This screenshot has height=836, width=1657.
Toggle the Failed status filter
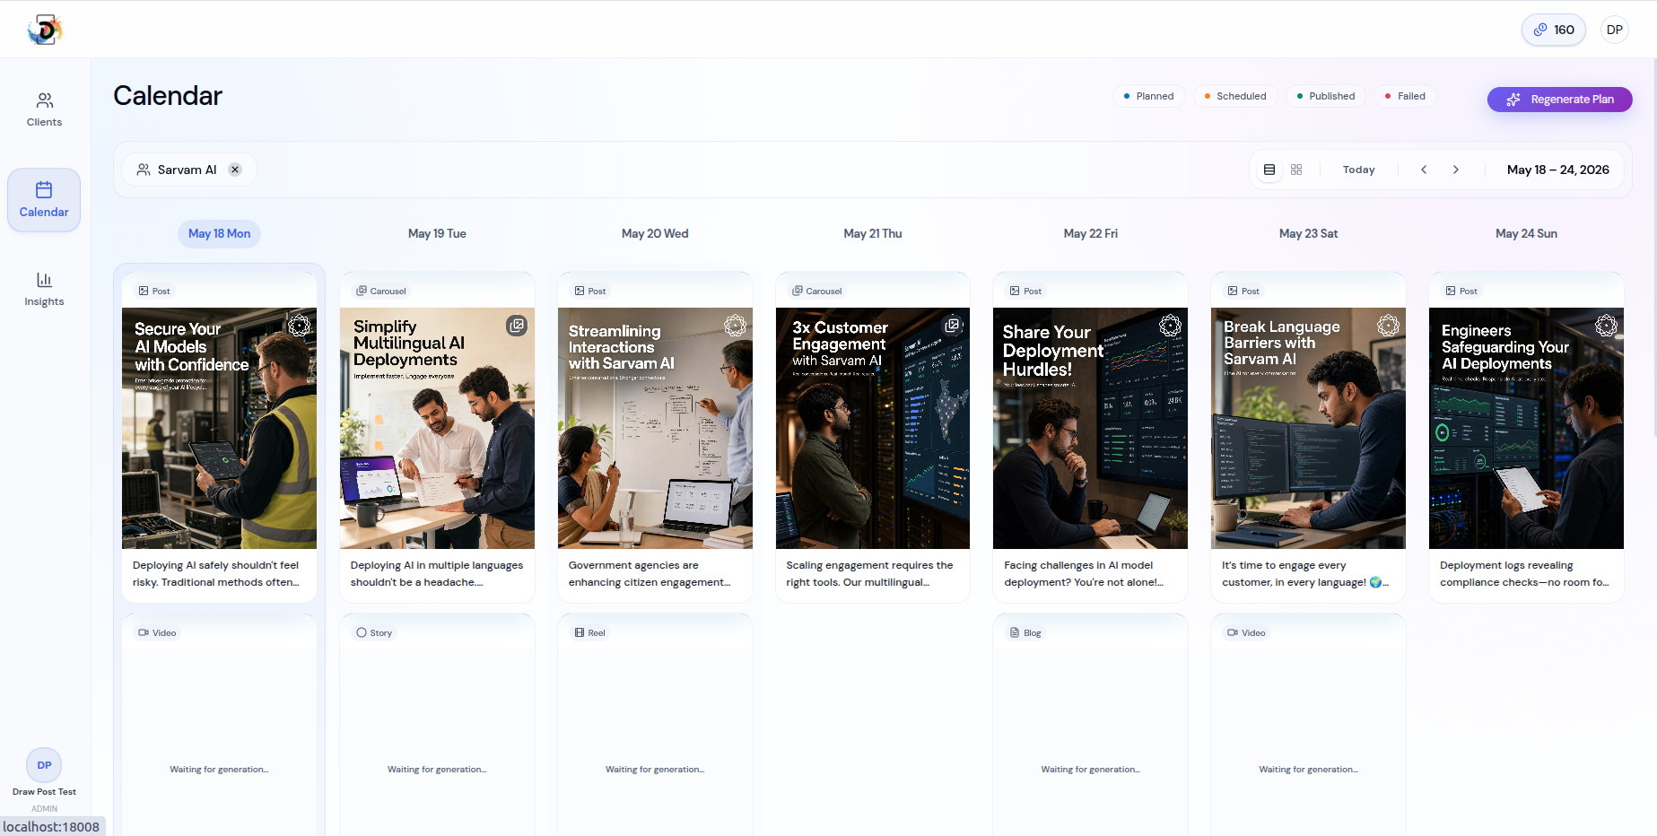[1405, 96]
